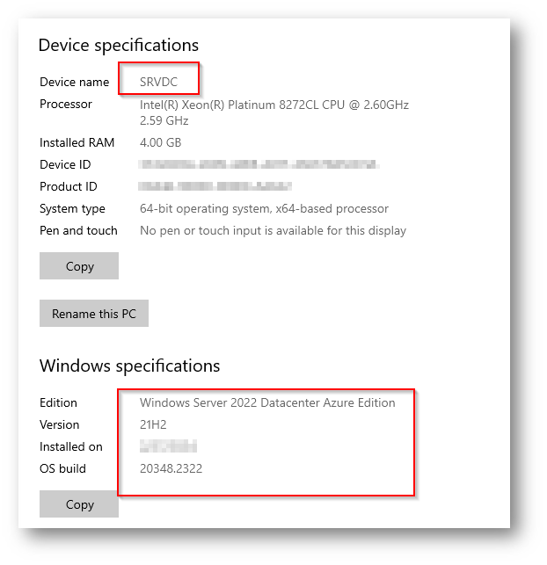Click the blurred Installed on date
Screen dimensions: 547x565
pyautogui.click(x=168, y=446)
